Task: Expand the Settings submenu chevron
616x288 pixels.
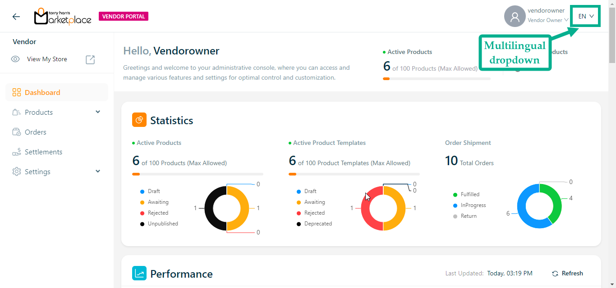Action: tap(98, 171)
